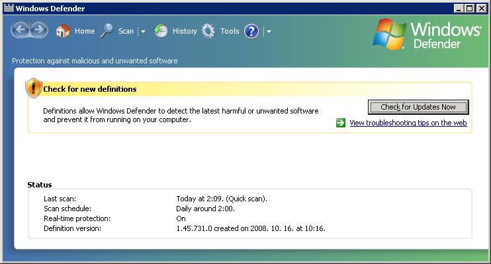Select '1.45.731.0 created on 2008. 10. 16.' value
Viewport: 491px width, 264px height.
[x=235, y=229]
